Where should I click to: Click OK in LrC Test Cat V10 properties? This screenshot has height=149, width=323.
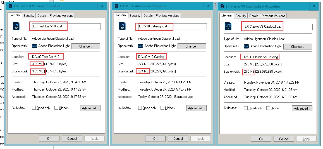[x=49, y=138]
